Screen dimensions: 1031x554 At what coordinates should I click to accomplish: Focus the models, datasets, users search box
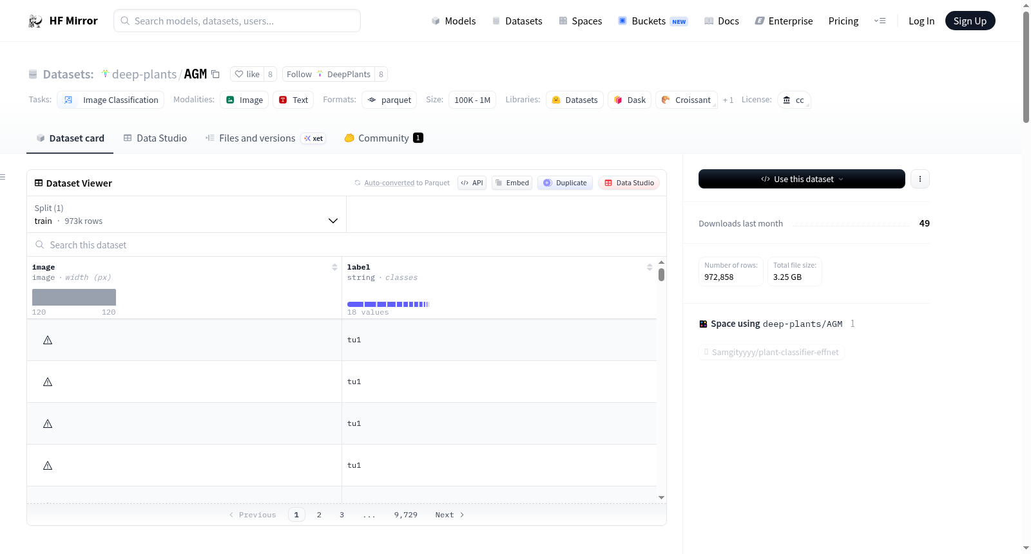tap(237, 21)
